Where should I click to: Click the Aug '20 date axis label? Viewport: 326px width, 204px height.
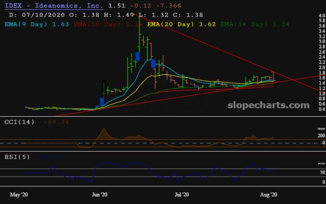(x=268, y=194)
